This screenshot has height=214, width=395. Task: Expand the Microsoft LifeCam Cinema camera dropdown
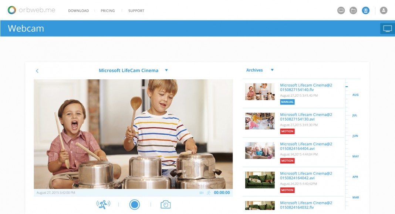[166, 70]
